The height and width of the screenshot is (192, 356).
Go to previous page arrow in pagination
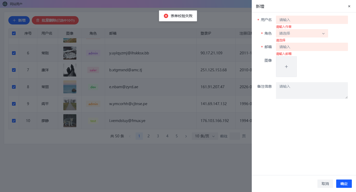(x=130, y=136)
